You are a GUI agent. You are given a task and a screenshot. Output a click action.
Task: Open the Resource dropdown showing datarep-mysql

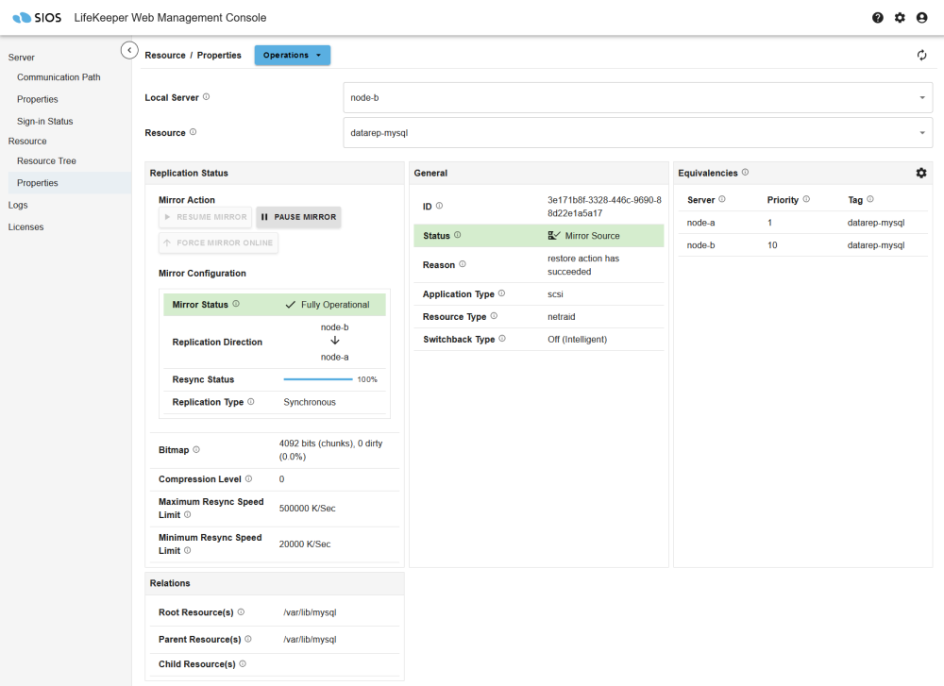point(637,133)
